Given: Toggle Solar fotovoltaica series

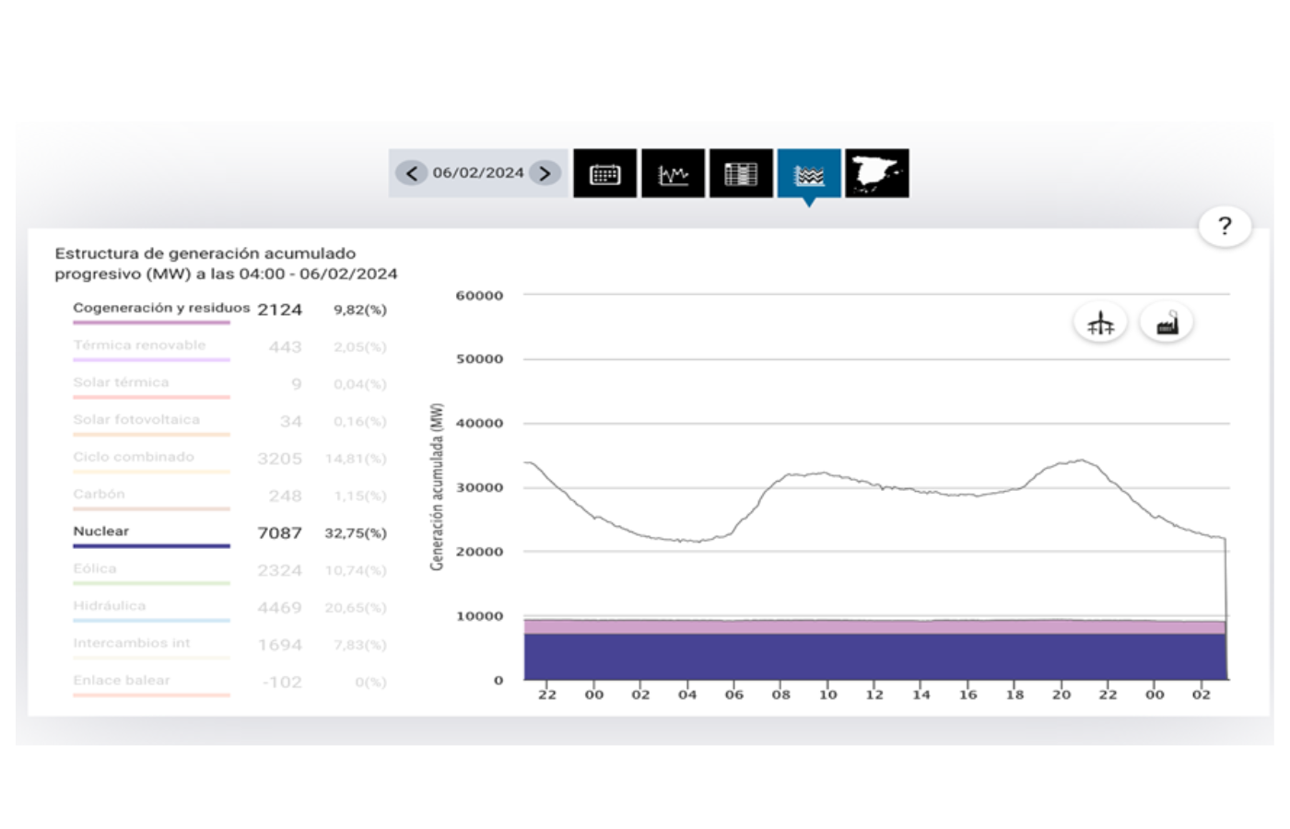Looking at the screenshot, I should pyautogui.click(x=151, y=423).
